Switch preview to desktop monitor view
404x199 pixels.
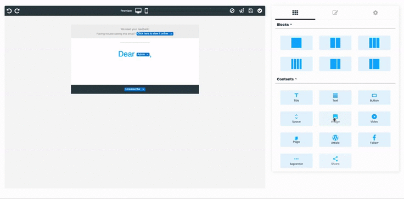click(138, 11)
